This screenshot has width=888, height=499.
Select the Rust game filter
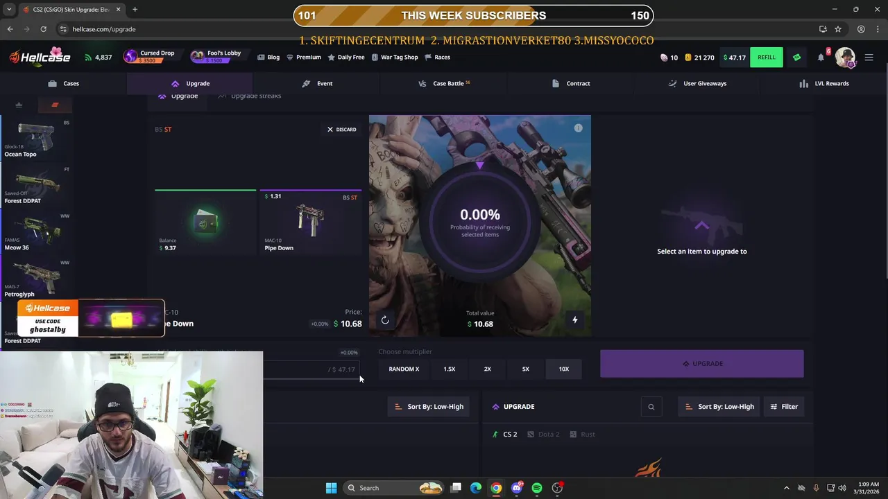583,435
